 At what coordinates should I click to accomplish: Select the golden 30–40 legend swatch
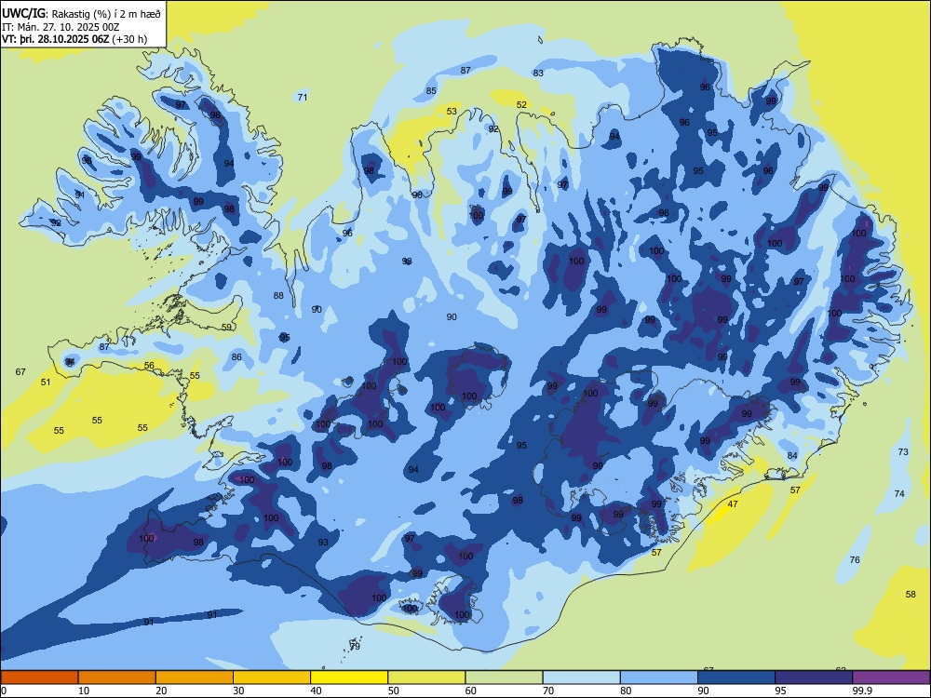pyautogui.click(x=272, y=678)
